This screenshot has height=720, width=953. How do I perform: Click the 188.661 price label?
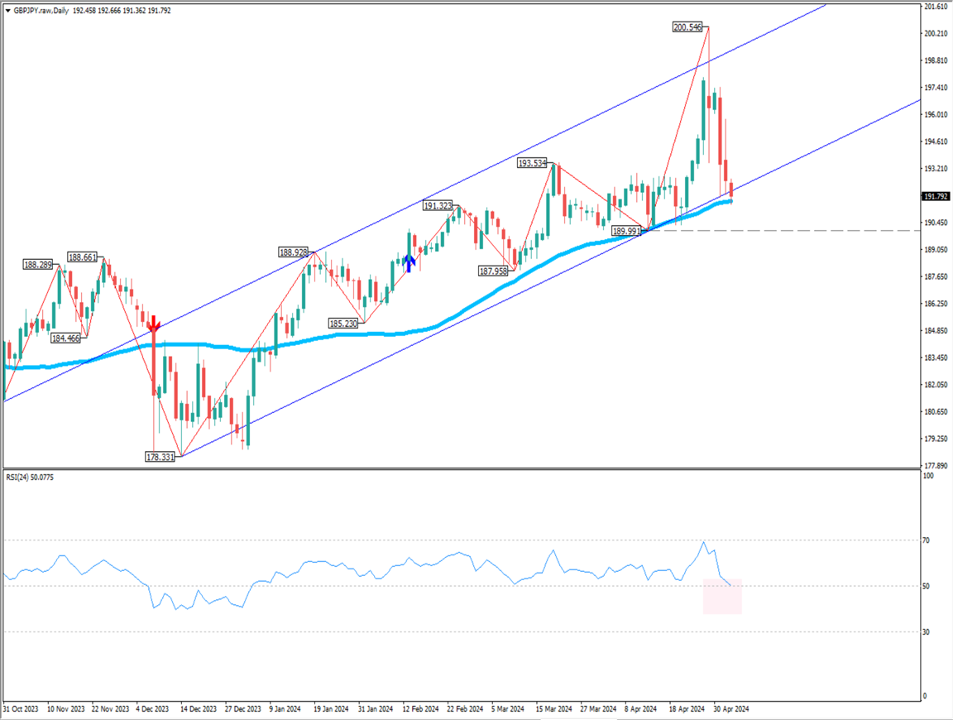pos(83,257)
